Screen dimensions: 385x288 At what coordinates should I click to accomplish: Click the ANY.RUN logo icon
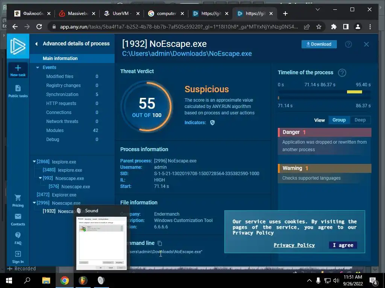pos(18,46)
